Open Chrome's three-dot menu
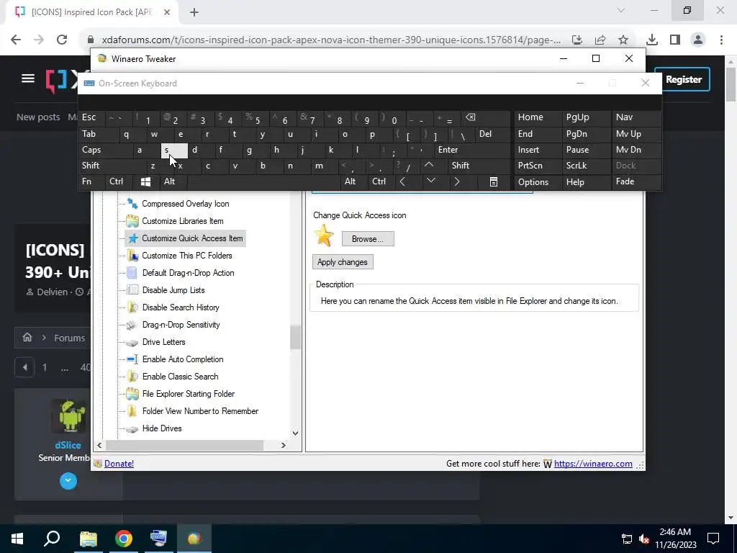The width and height of the screenshot is (737, 553). [x=721, y=40]
